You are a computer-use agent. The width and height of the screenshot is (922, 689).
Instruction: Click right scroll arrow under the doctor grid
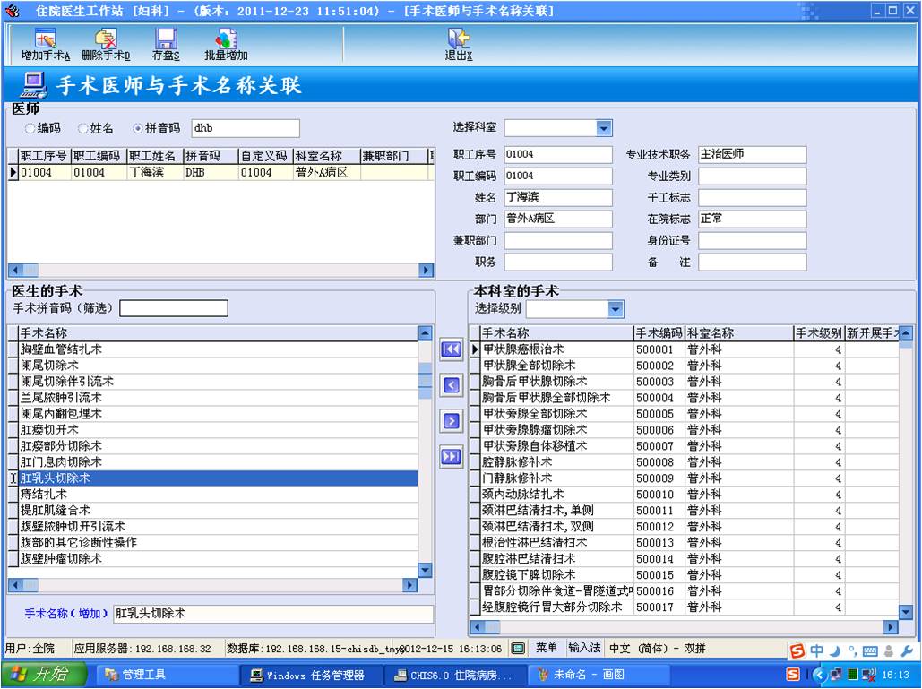(x=427, y=271)
